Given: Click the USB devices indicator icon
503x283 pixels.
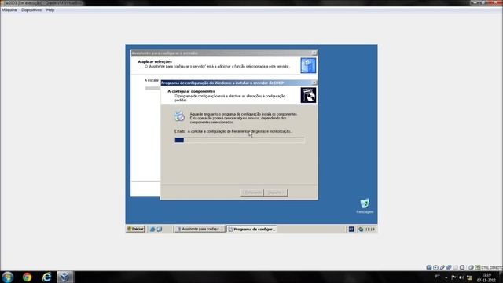Looking at the screenshot, I should pos(442,267).
